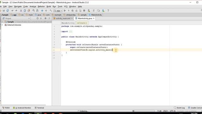Click the indexing progress bar
The image size is (202, 114).
pyautogui.click(x=143, y=111)
